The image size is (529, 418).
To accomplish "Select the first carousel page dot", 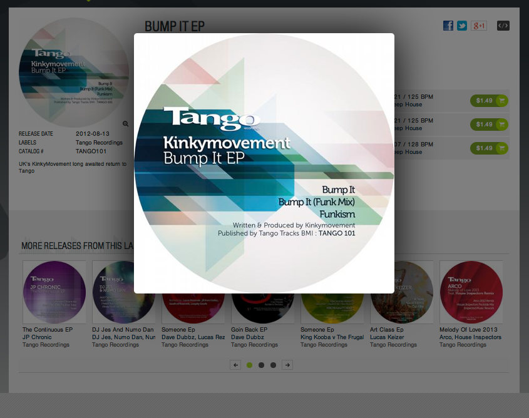I will pyautogui.click(x=250, y=365).
